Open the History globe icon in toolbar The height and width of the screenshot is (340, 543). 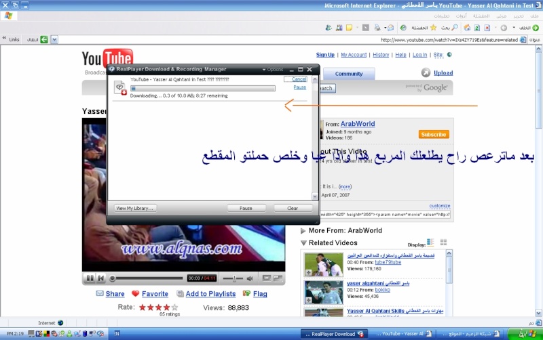click(403, 28)
